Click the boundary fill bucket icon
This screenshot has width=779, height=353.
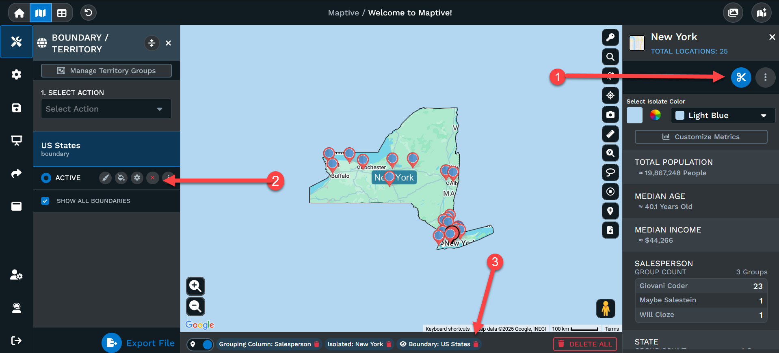[x=121, y=178]
